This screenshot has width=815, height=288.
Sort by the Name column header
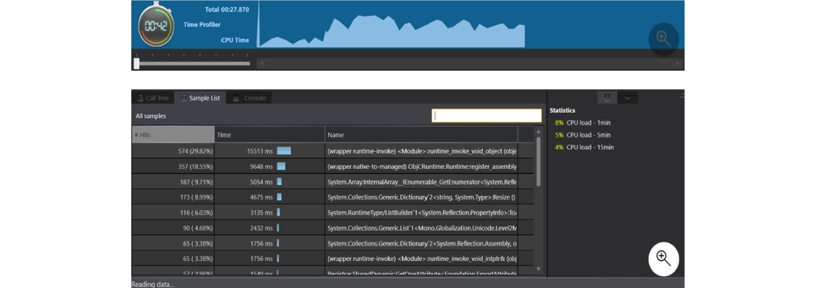[x=421, y=134]
